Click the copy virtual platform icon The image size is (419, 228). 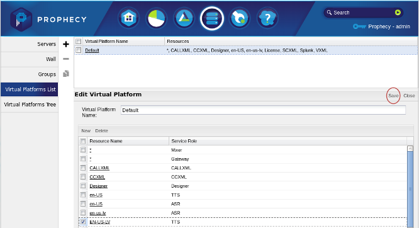coord(66,74)
